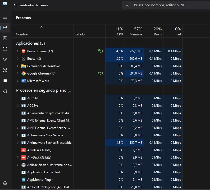This screenshot has height=190, width=210.
Task: Click the search field for name or PID
Action: (166, 5)
